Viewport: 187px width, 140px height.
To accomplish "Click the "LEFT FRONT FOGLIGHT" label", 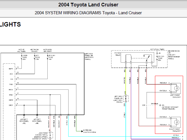I will coord(175,96).
